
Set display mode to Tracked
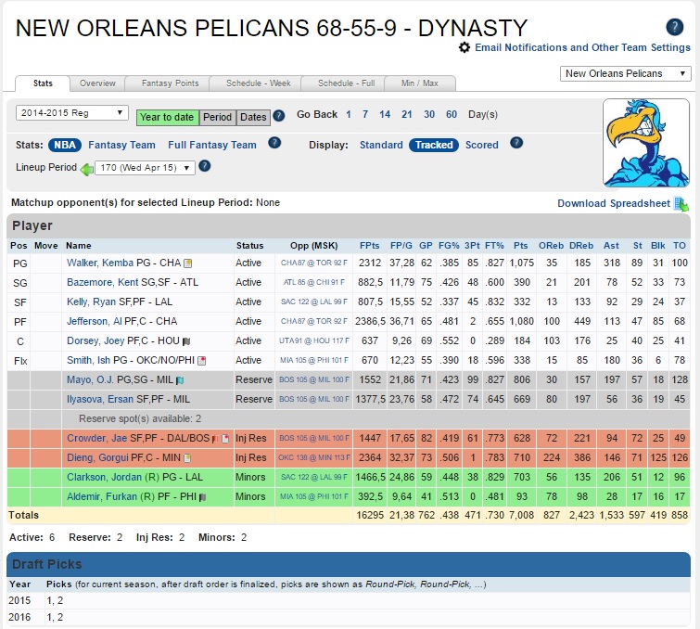point(434,145)
